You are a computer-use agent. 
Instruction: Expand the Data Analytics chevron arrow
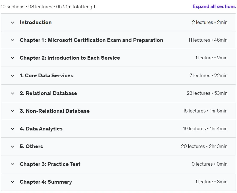click(13, 129)
